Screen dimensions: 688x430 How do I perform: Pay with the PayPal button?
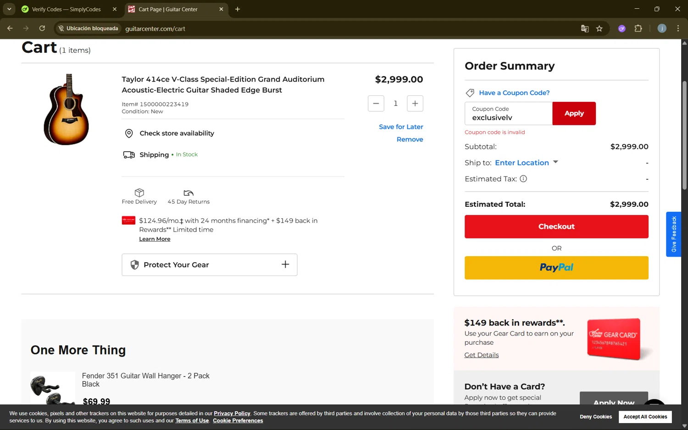[x=556, y=268]
